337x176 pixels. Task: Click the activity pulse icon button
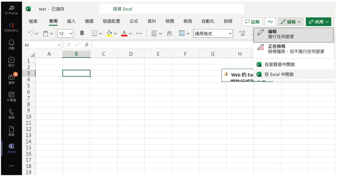click(x=270, y=22)
